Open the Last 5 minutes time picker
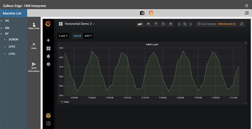Viewport: 252px width, 129px height. point(207,24)
